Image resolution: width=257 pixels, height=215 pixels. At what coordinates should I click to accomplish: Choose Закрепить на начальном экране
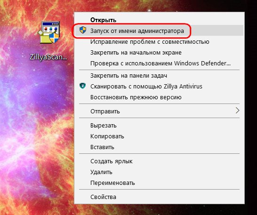pyautogui.click(x=159, y=52)
